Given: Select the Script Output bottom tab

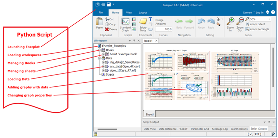Looking at the screenshot, I should (x=258, y=129).
